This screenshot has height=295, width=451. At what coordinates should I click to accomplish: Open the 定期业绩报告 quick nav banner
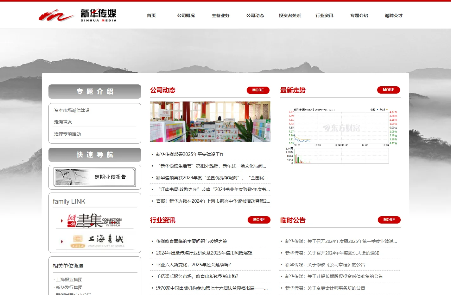95,177
